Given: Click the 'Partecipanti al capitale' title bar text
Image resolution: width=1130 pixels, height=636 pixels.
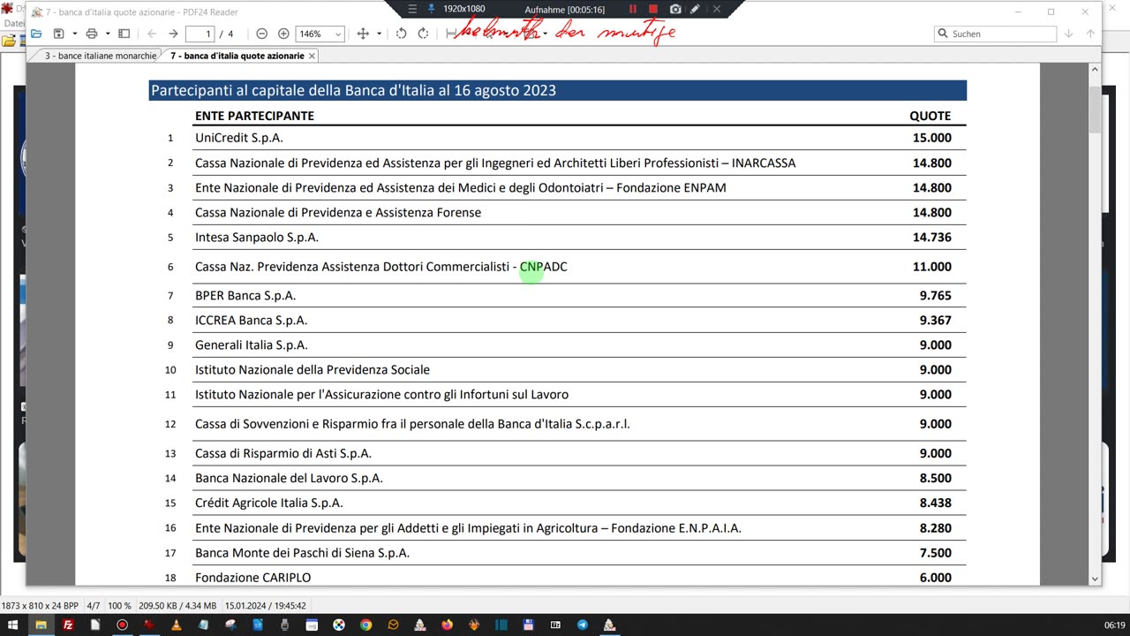Looking at the screenshot, I should coord(353,90).
